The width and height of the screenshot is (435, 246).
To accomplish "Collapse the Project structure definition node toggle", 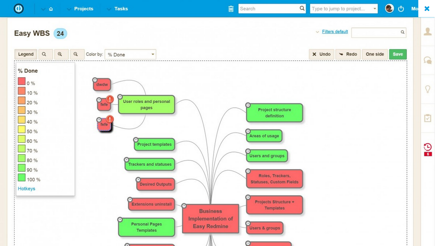I will [x=248, y=105].
